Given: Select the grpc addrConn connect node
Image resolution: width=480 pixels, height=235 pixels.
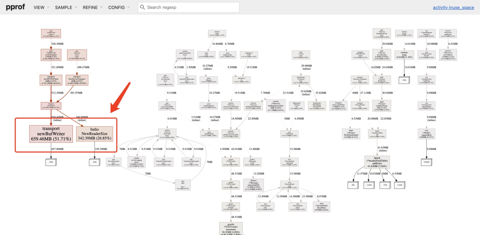Looking at the screenshot, I should point(51,34).
